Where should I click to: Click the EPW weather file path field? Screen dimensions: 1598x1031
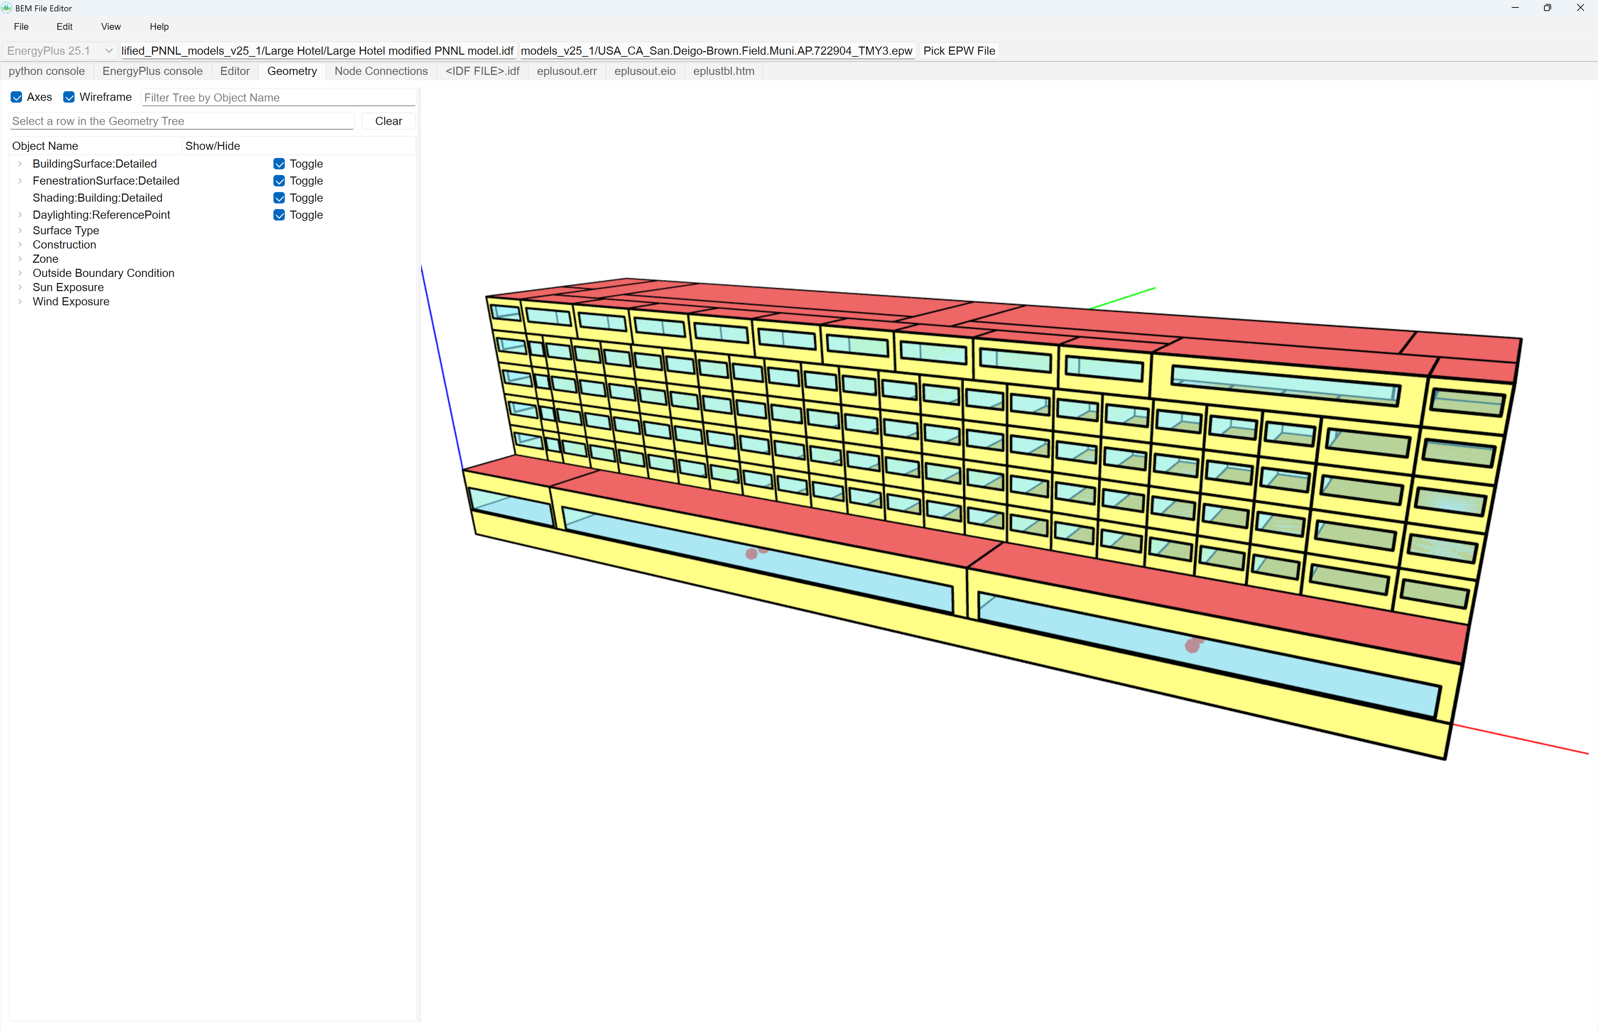[717, 51]
